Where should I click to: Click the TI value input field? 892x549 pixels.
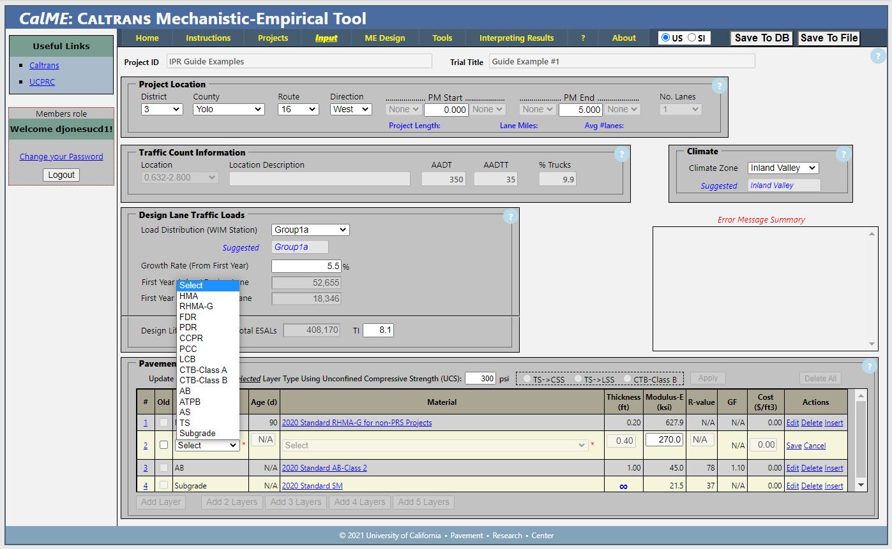coord(378,330)
